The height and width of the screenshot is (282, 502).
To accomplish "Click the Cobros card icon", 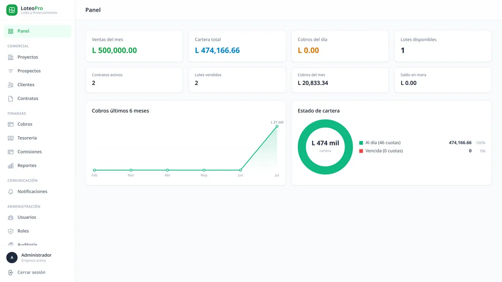I will pos(11,124).
